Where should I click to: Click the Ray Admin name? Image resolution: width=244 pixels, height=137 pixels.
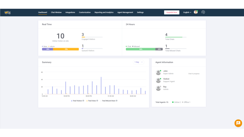pos(165,87)
